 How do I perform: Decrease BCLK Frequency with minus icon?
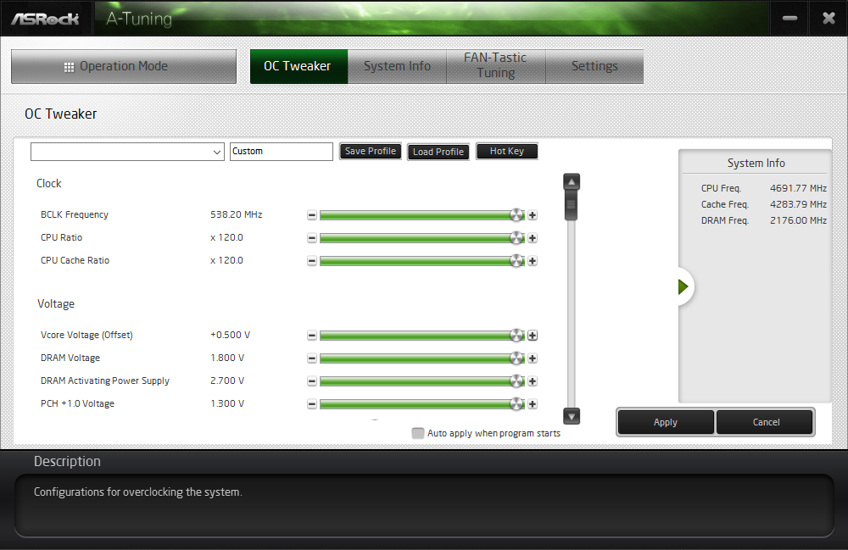[x=311, y=215]
